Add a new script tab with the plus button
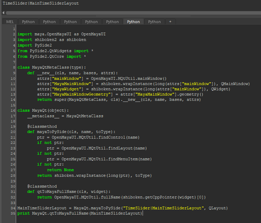This screenshot has height=223, width=261. [x=171, y=22]
